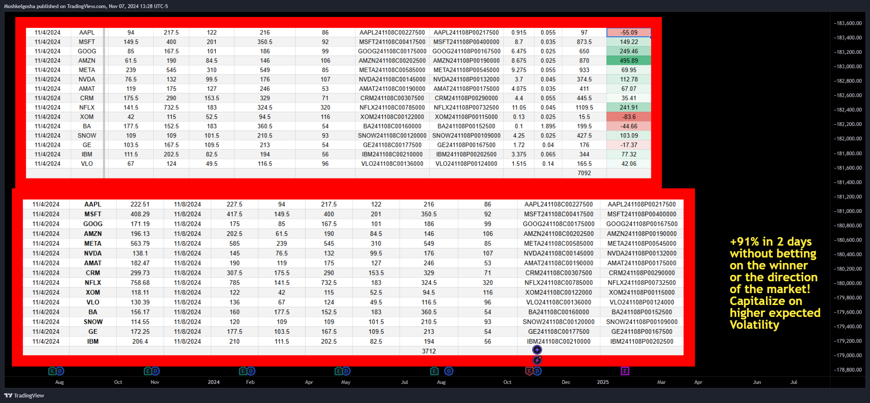Click price level 181,000.00 on the scale
Image resolution: width=870 pixels, height=403 pixels.
click(x=848, y=211)
